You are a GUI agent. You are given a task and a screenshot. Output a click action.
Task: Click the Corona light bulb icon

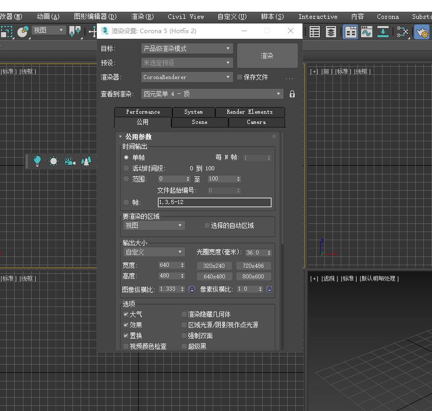pyautogui.click(x=37, y=161)
